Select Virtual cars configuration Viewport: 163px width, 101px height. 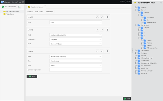pos(10,14)
